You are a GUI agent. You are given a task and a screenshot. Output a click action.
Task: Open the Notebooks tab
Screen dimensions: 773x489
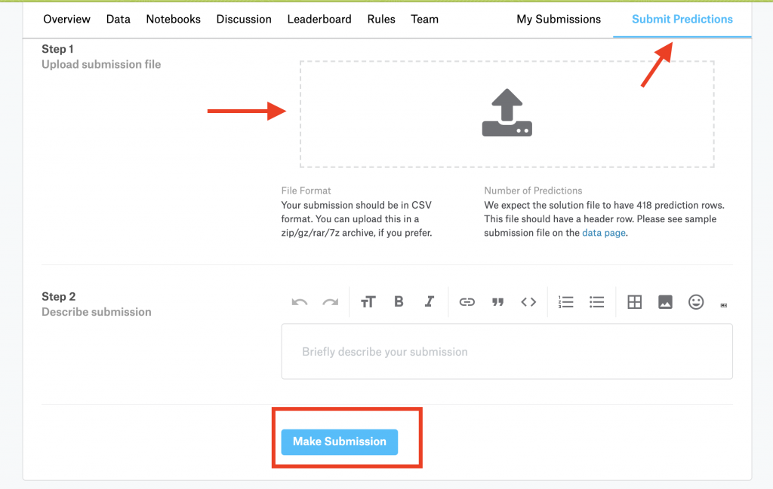point(174,19)
